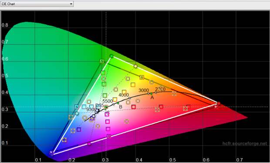Open the CIE Chart dropdown arrow

(x=71, y=4)
